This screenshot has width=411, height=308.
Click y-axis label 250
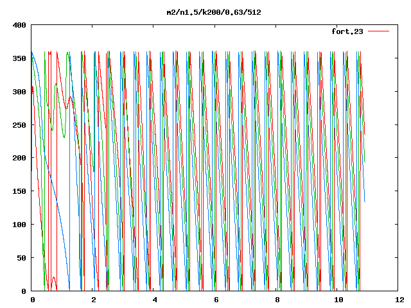coord(19,125)
